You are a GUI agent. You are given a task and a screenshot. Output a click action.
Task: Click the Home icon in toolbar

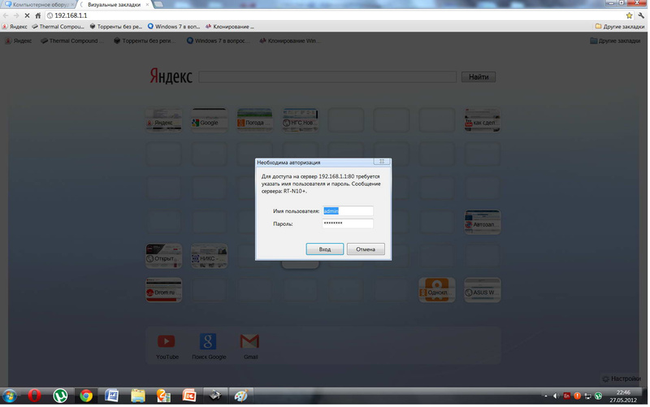[x=37, y=15]
